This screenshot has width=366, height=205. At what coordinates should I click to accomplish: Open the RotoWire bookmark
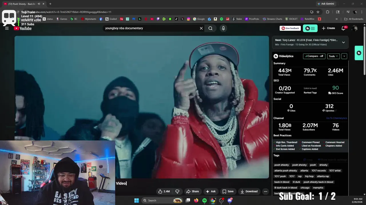point(307,19)
